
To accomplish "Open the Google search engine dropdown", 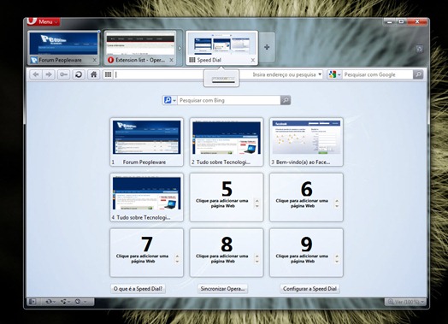I will coord(334,75).
